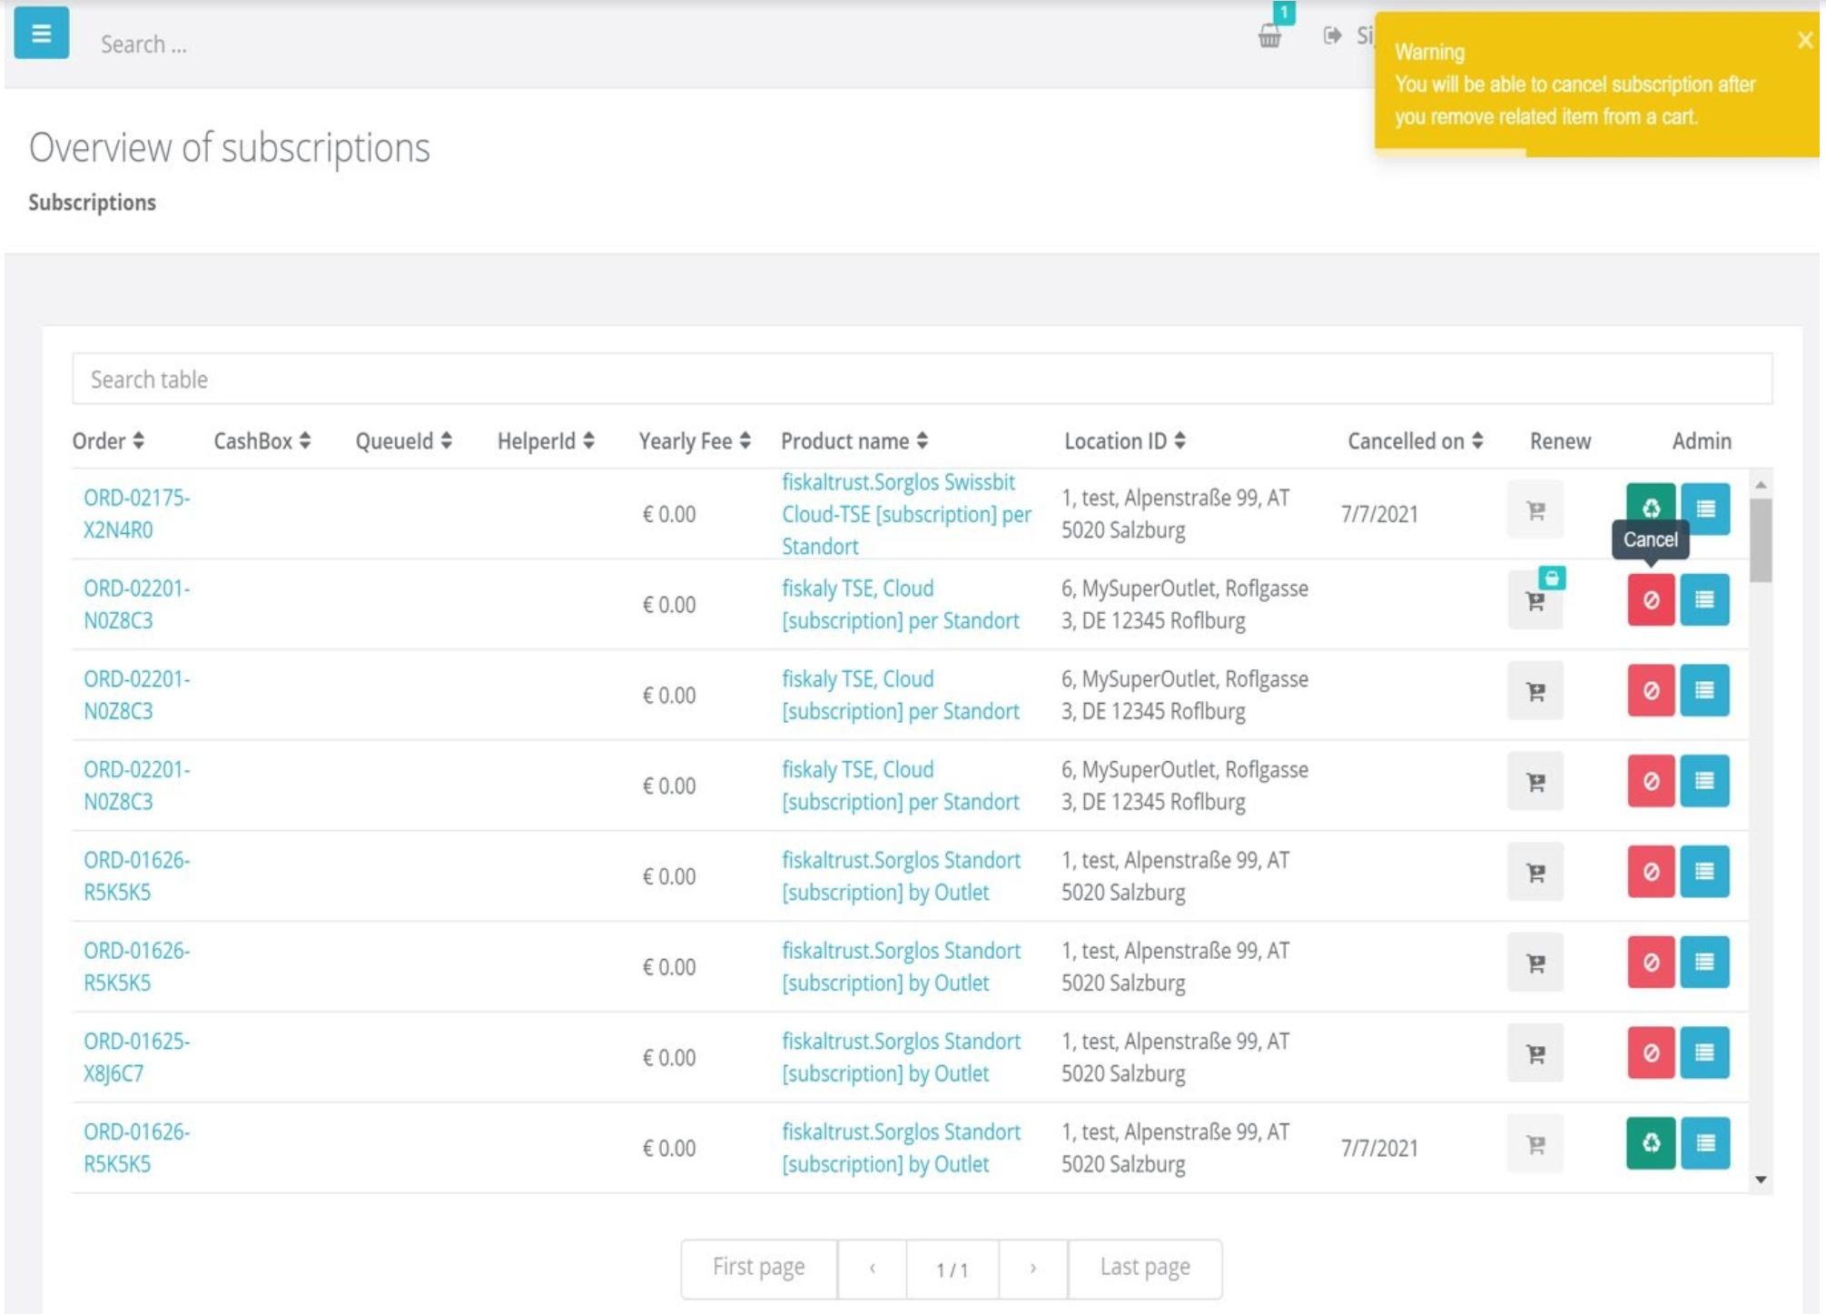The height and width of the screenshot is (1314, 1826).
Task: Sort table by Cancelled on column
Action: [1416, 441]
